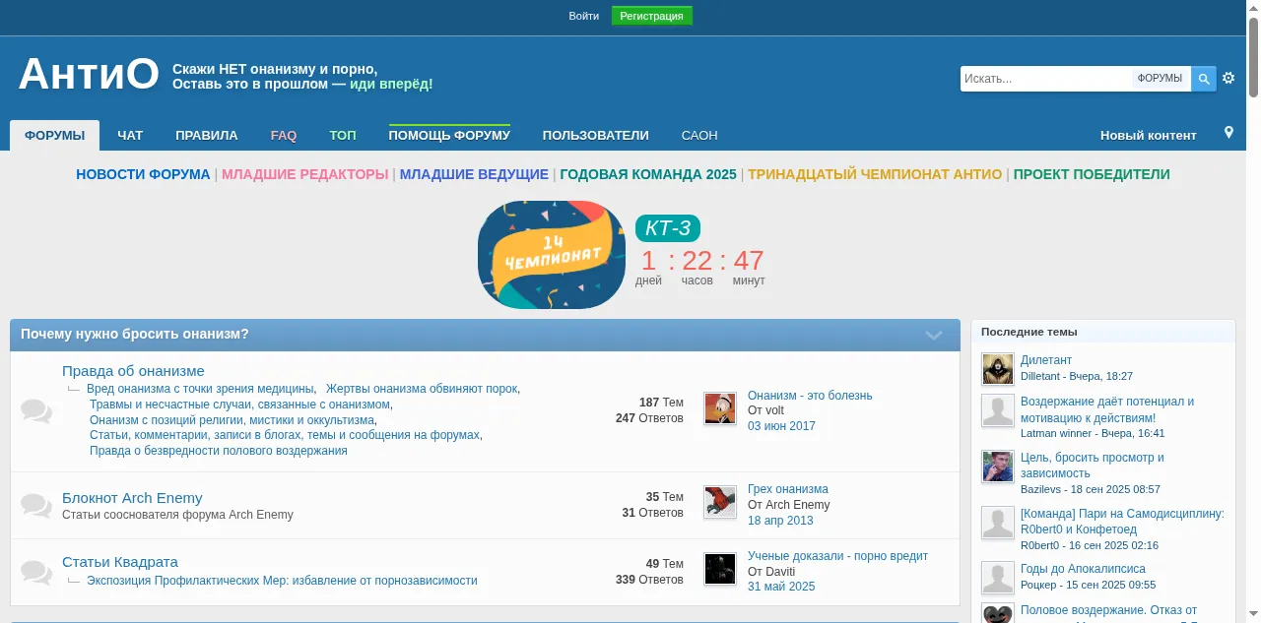This screenshot has height=623, width=1261.
Task: Open recent topic Воздержание даёт потенциал
Action: coord(1107,409)
